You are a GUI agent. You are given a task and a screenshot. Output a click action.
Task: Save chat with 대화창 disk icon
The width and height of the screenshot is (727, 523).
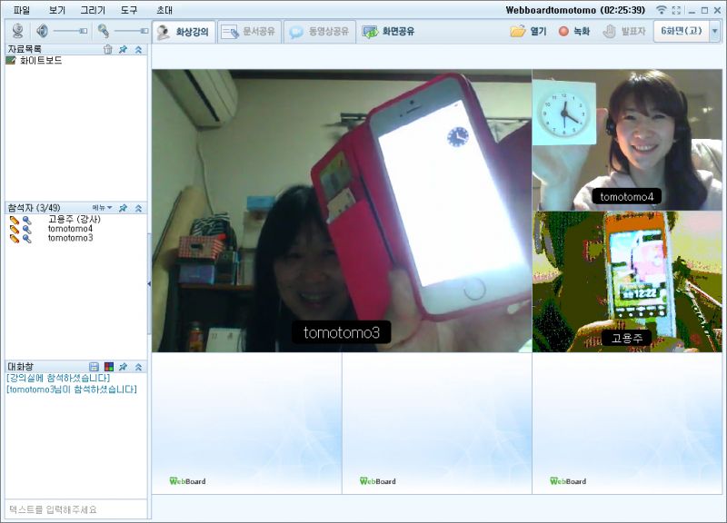pyautogui.click(x=94, y=366)
